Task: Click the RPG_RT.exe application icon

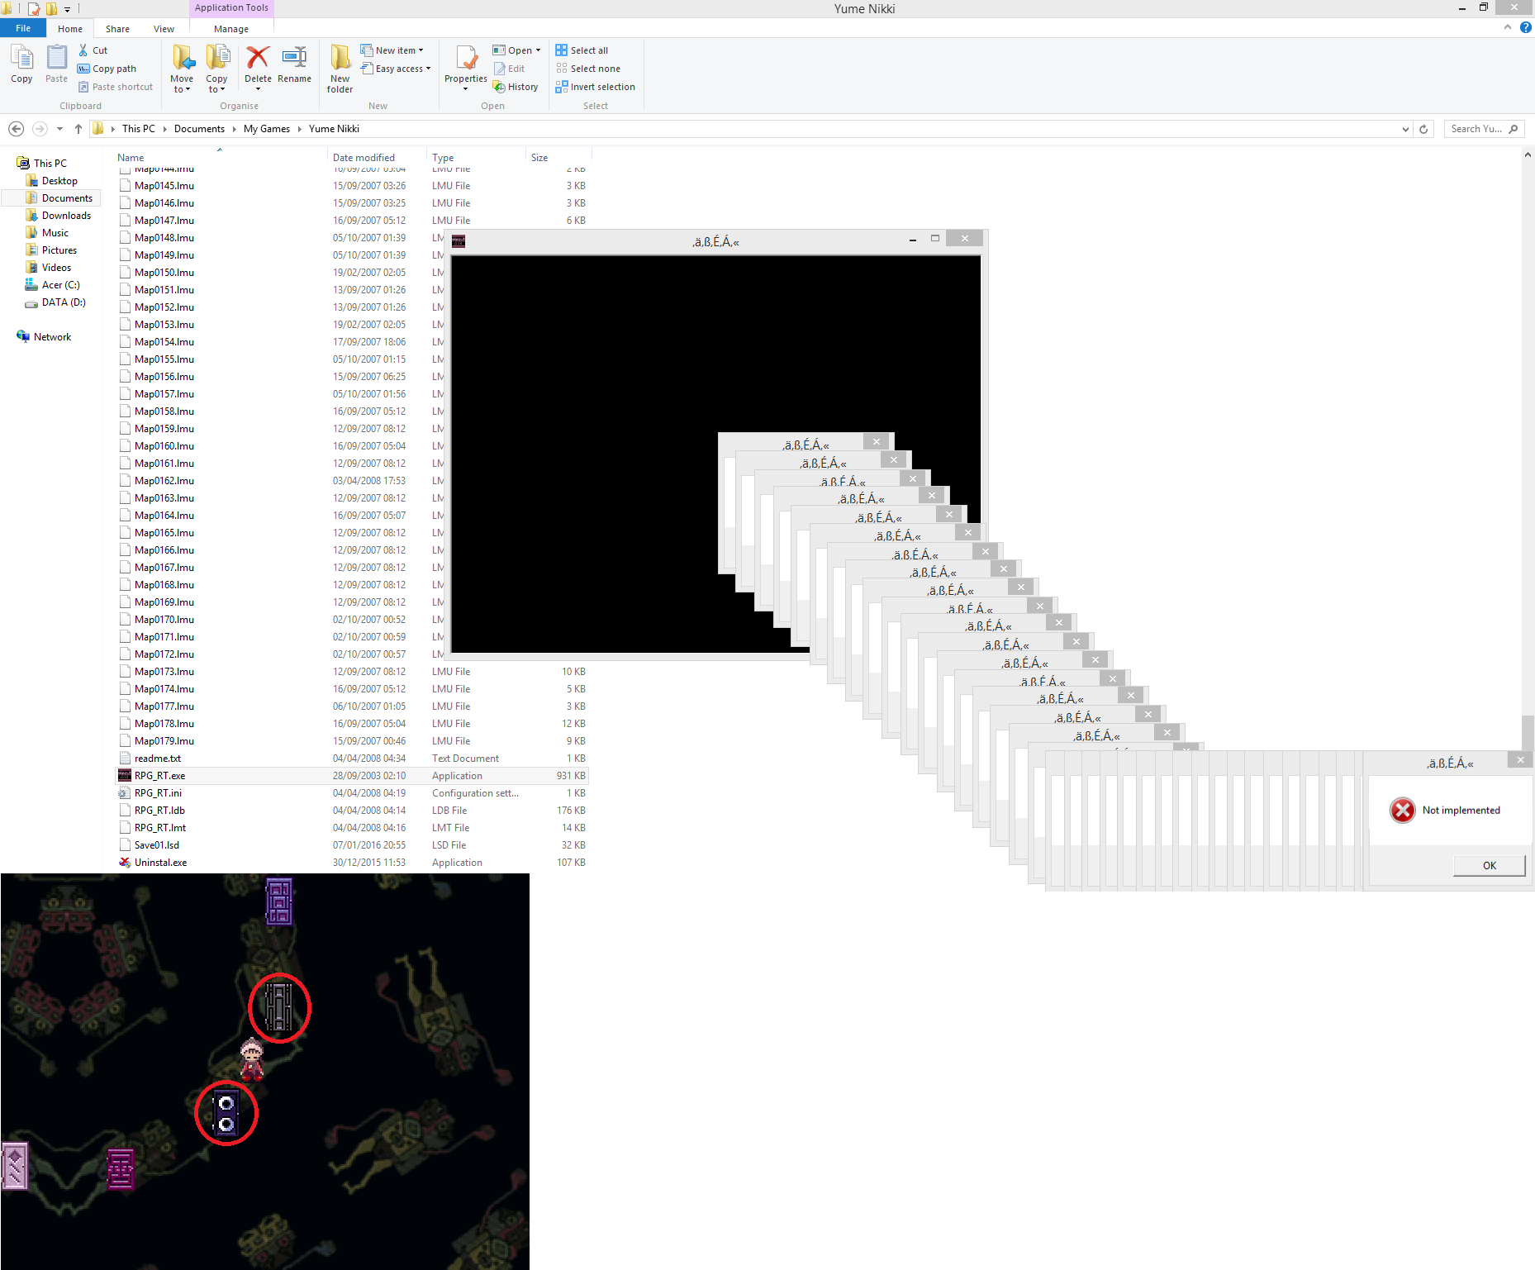Action: click(x=125, y=775)
